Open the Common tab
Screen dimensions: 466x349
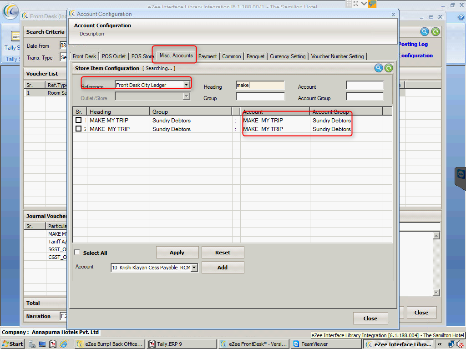point(232,56)
